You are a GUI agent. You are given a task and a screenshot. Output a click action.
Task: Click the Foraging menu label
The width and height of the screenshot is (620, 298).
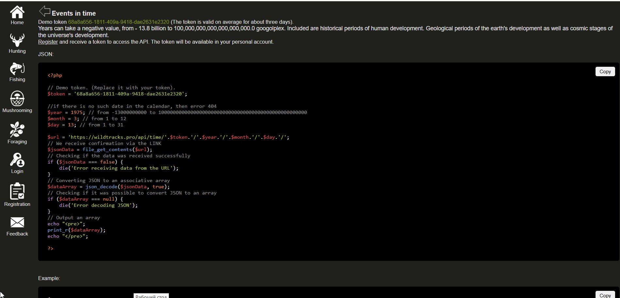[x=17, y=142]
